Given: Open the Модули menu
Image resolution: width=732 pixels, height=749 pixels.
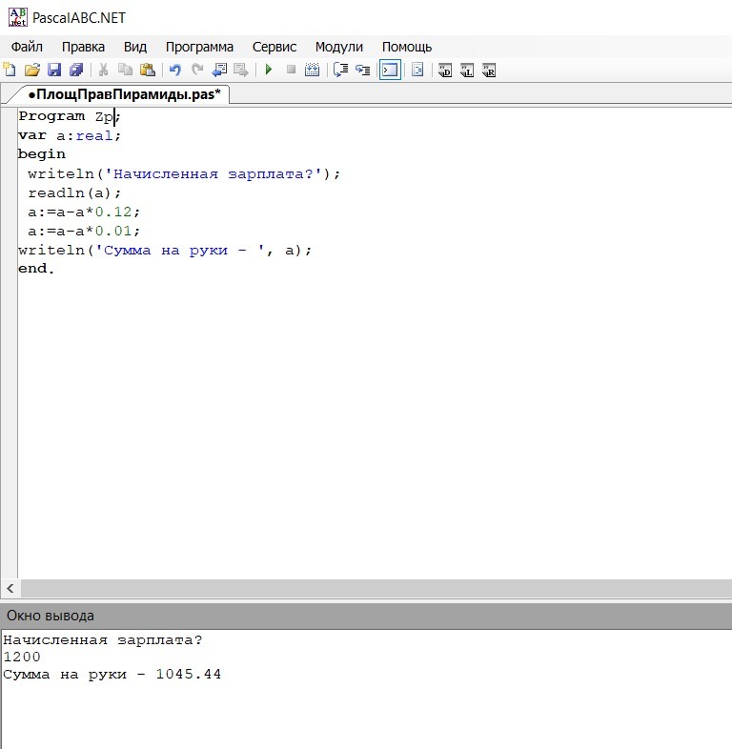Looking at the screenshot, I should click(x=339, y=47).
